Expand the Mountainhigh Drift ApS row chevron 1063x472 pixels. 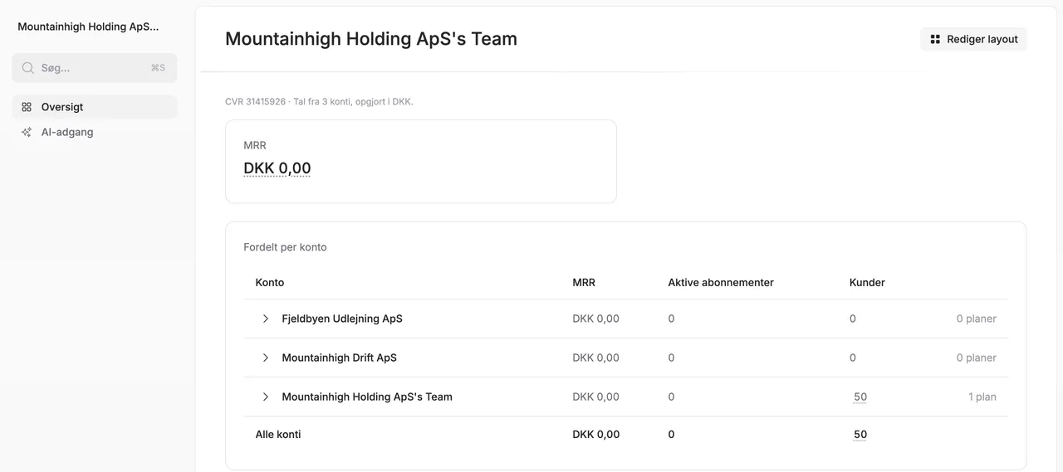click(x=266, y=358)
